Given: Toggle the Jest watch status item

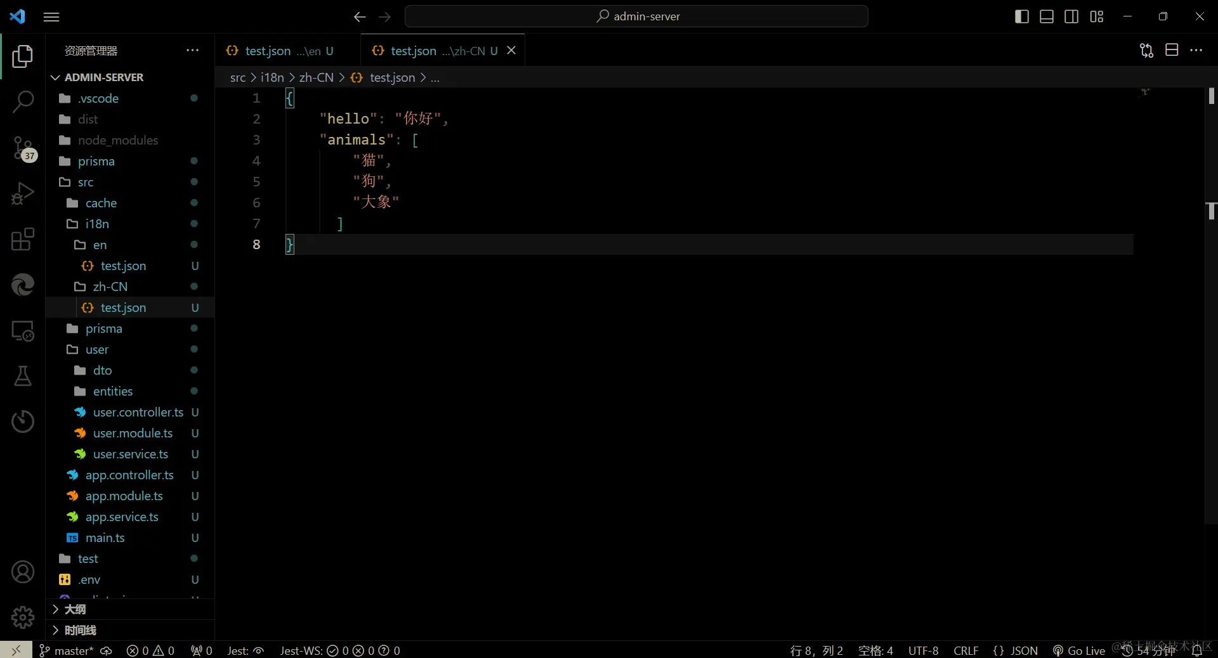Looking at the screenshot, I should (246, 650).
